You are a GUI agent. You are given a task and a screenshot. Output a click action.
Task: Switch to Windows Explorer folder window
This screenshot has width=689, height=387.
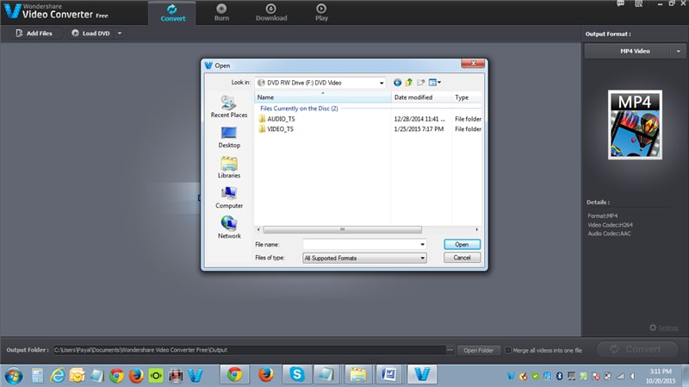(x=358, y=375)
